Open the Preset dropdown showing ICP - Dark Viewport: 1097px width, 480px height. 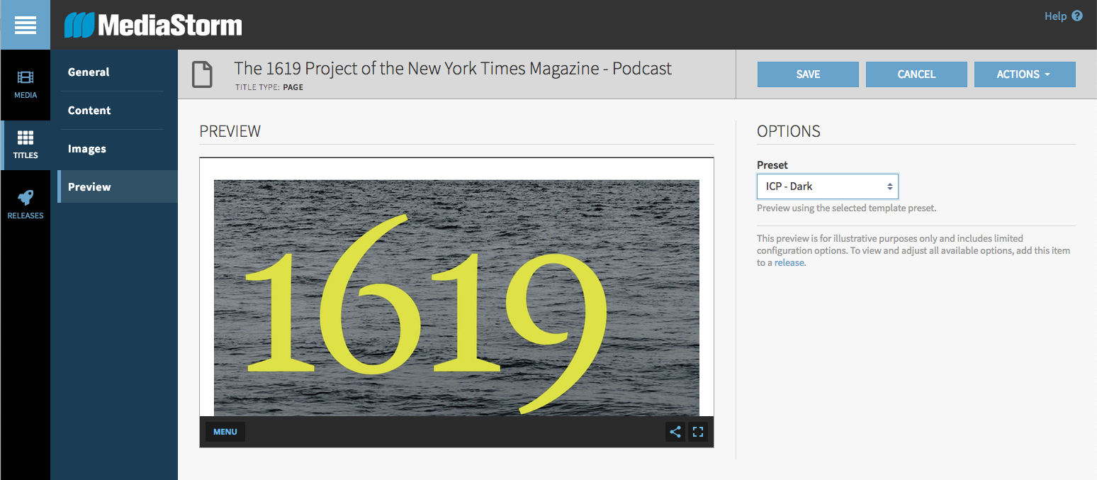coord(827,186)
